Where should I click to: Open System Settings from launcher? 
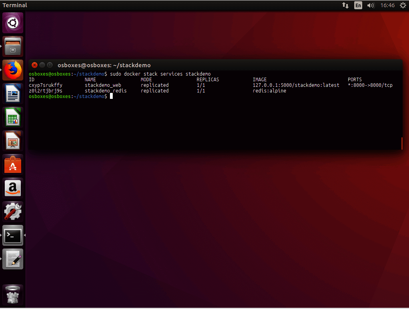coord(13,212)
